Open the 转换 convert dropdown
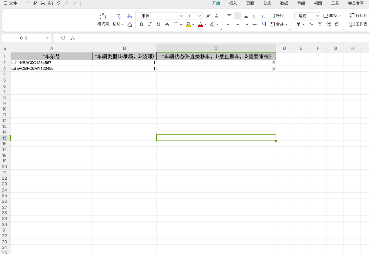Viewport: 369px width, 254px height. tap(332, 16)
